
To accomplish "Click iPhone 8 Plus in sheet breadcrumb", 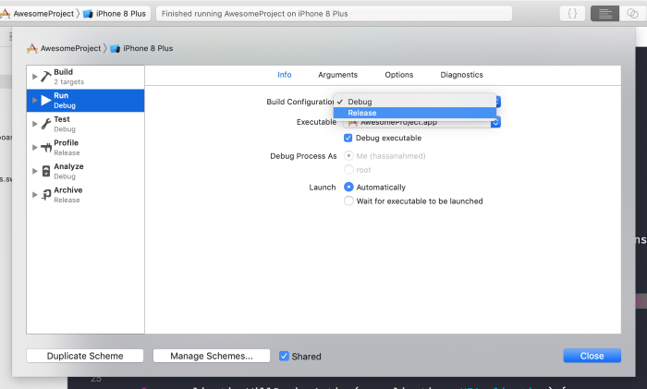I will 148,48.
